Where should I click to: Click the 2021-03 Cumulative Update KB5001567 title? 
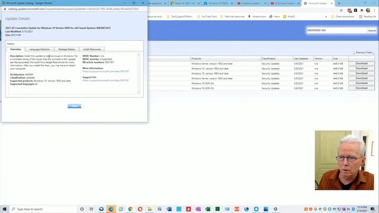pos(58,28)
